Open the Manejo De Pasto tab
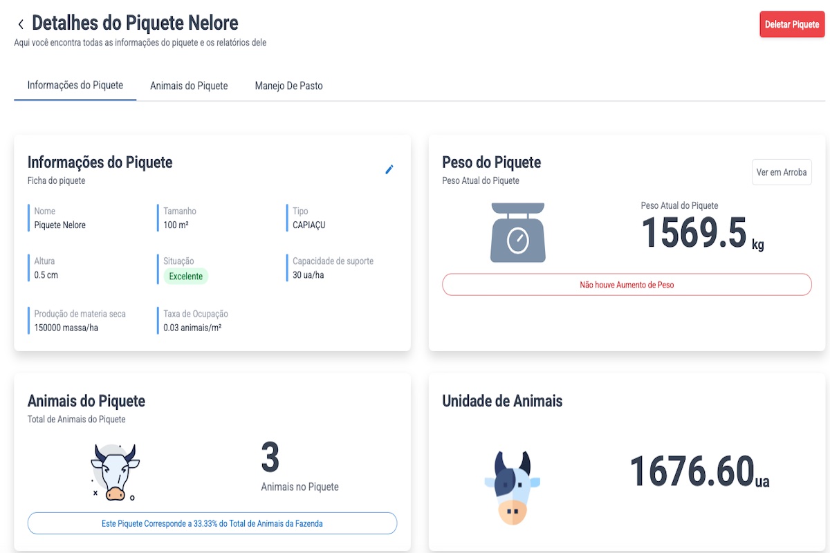830x553 pixels. point(288,86)
